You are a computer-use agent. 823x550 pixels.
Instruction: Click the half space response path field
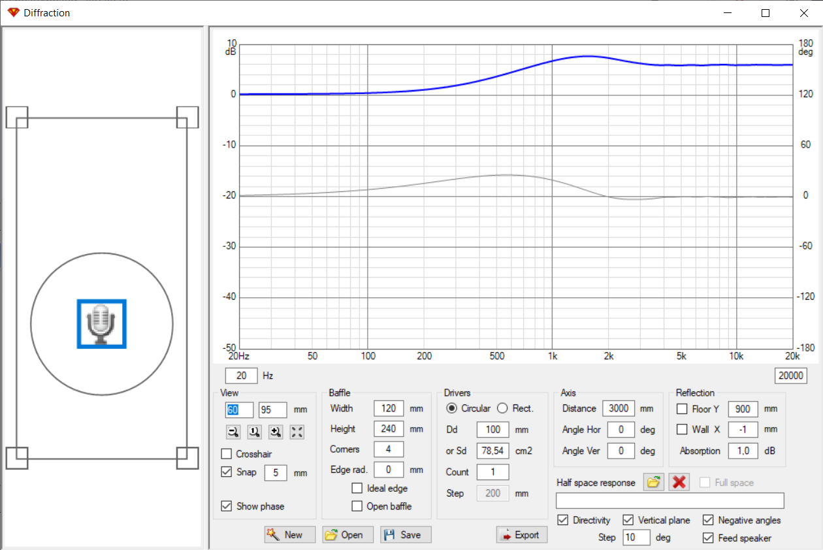coord(670,501)
